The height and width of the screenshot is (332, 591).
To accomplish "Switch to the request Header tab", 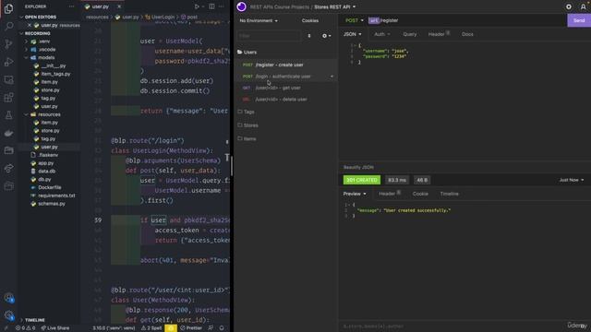I will click(x=439, y=34).
